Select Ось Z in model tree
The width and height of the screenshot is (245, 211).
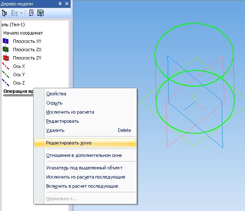coord(19,83)
